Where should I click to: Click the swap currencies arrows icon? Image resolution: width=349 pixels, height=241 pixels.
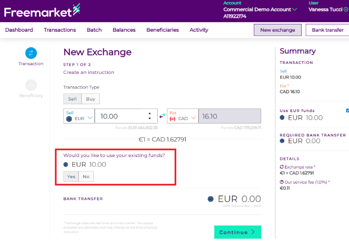click(x=162, y=116)
